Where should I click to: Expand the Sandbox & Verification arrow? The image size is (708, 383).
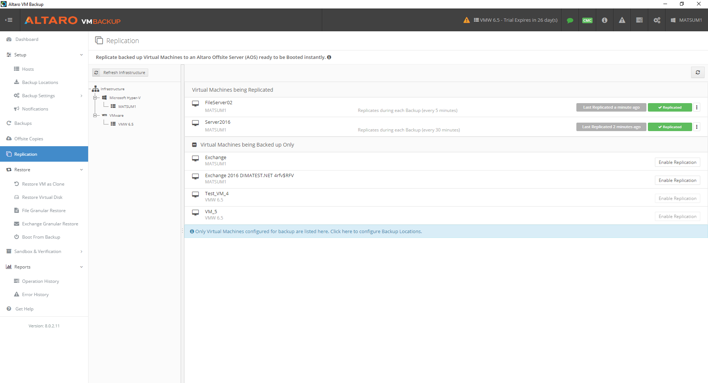coord(81,252)
